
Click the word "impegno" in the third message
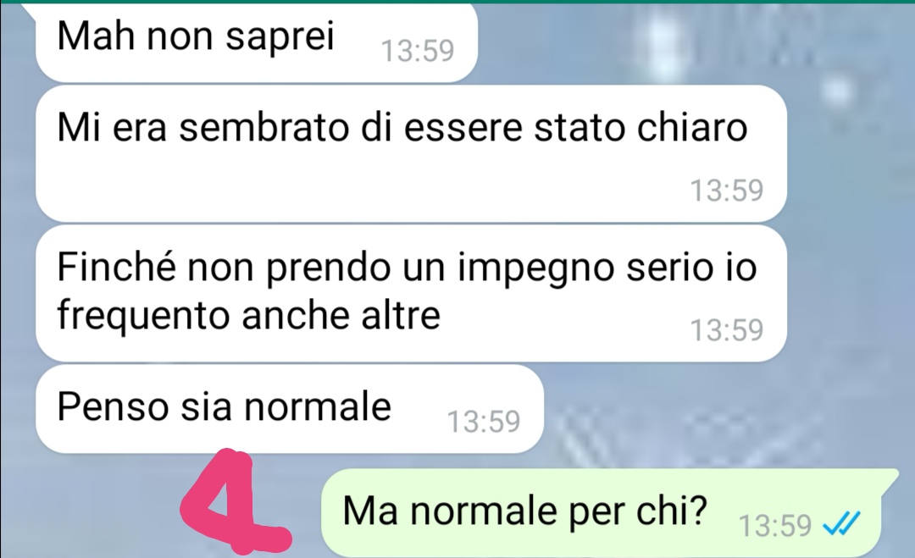click(x=535, y=268)
